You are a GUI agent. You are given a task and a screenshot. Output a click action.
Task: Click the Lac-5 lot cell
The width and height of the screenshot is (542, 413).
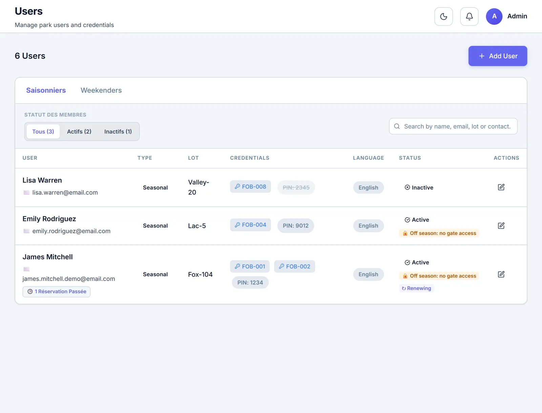197,226
